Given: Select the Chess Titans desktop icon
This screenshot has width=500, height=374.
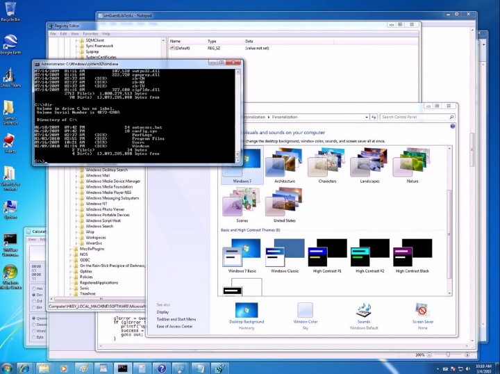Looking at the screenshot, I should coord(10,78).
